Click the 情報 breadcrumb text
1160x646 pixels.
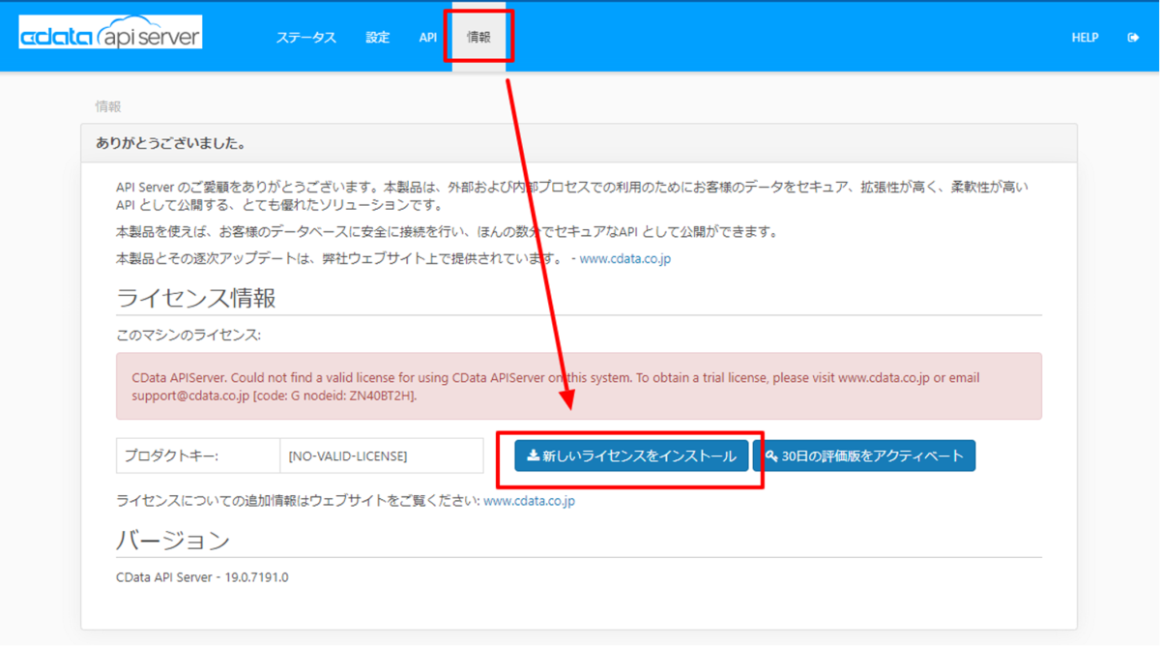click(108, 106)
